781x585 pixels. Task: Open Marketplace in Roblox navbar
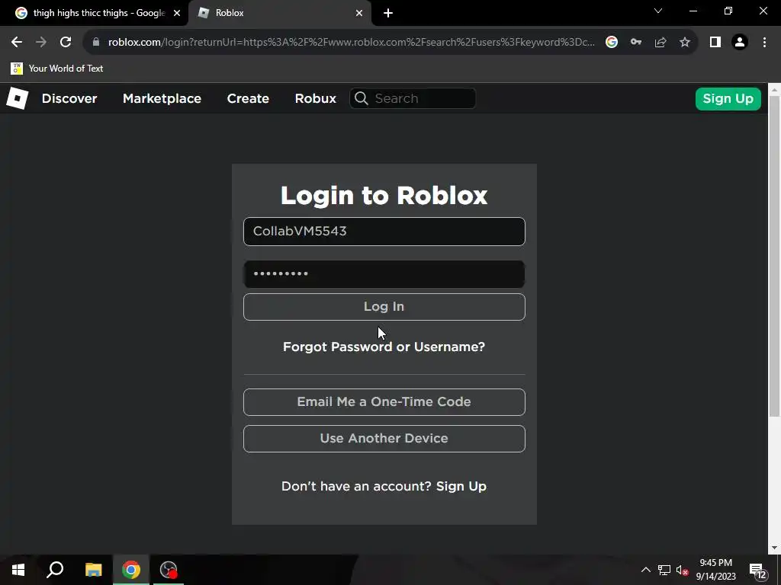point(162,98)
